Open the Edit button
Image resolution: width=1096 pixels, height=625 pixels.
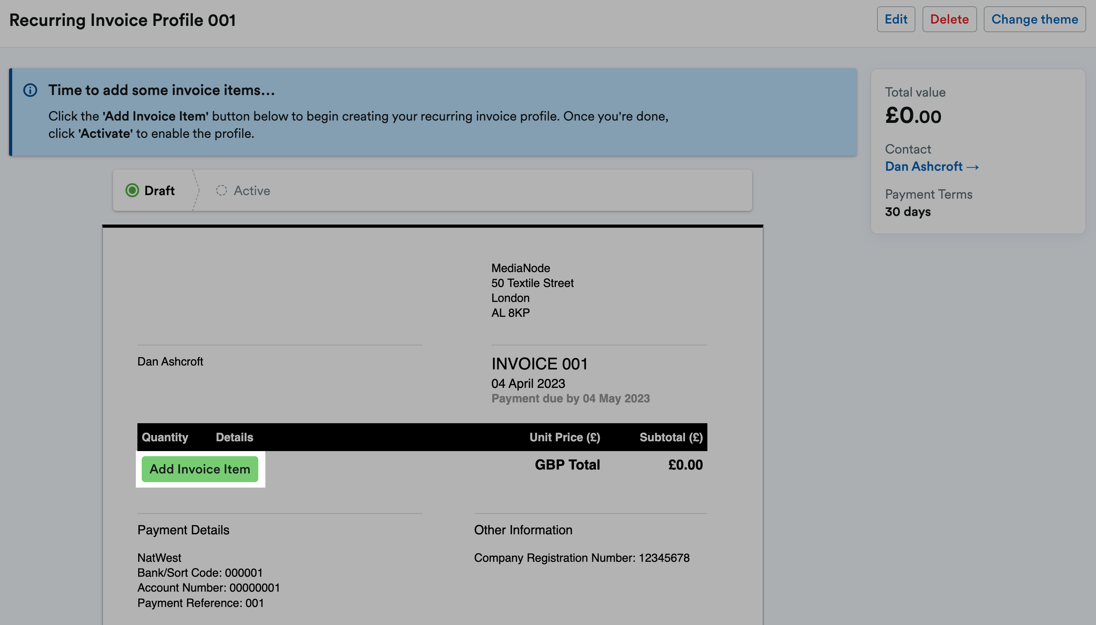point(895,19)
